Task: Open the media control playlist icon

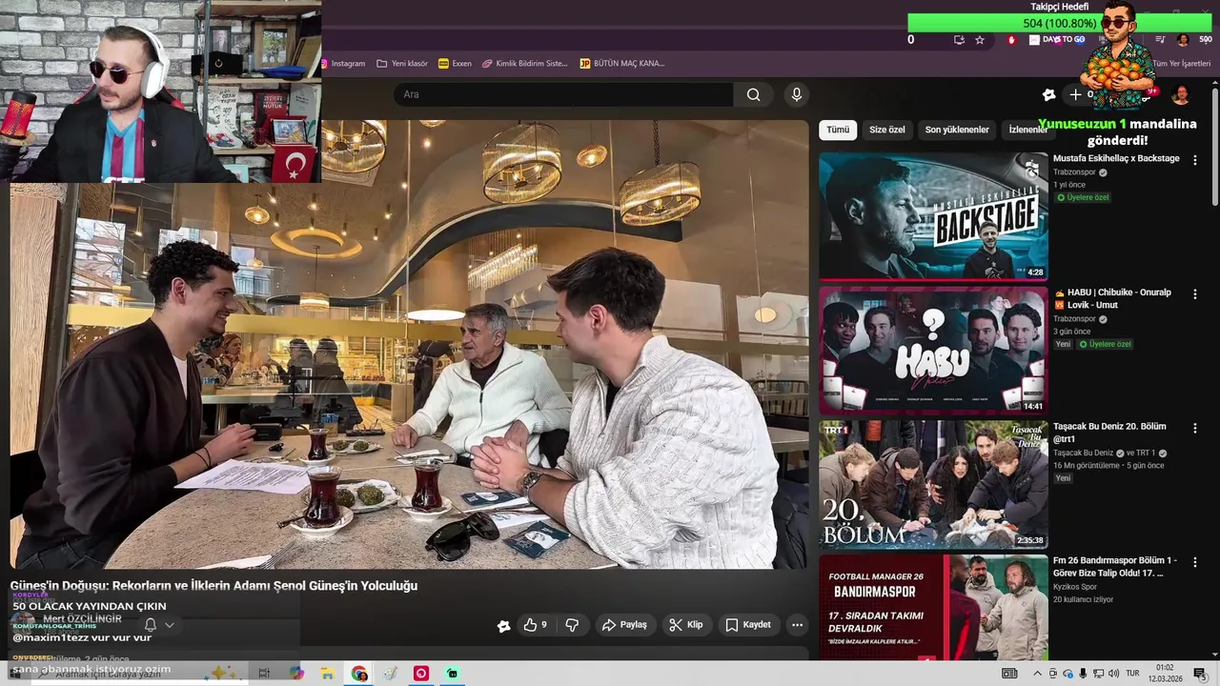Action: 1160,40
